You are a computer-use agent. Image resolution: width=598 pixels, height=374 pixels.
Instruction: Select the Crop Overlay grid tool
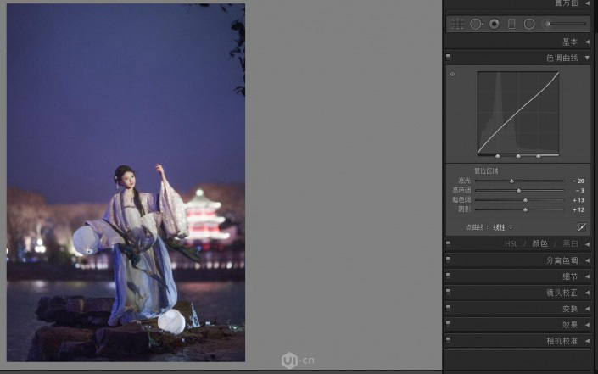(x=457, y=24)
